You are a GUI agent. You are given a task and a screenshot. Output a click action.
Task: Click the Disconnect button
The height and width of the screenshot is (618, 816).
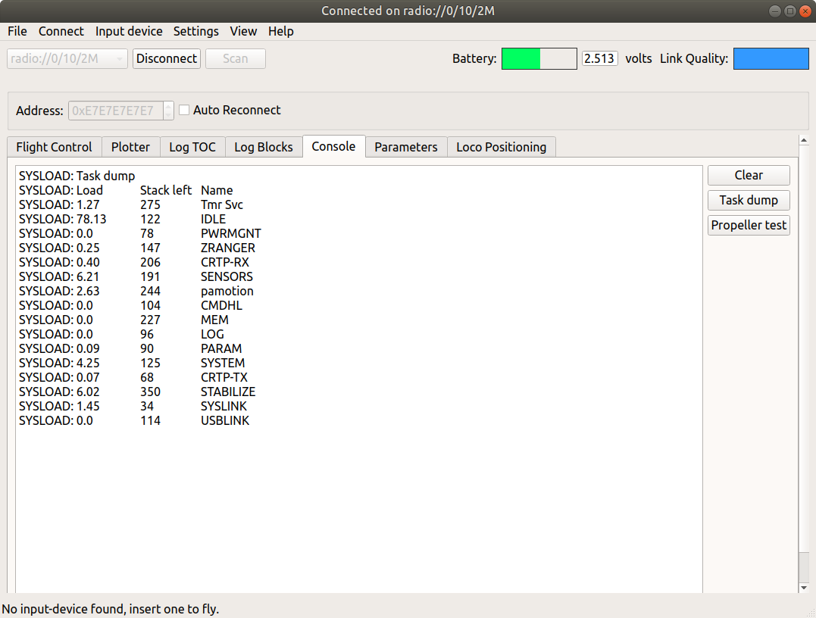[167, 58]
